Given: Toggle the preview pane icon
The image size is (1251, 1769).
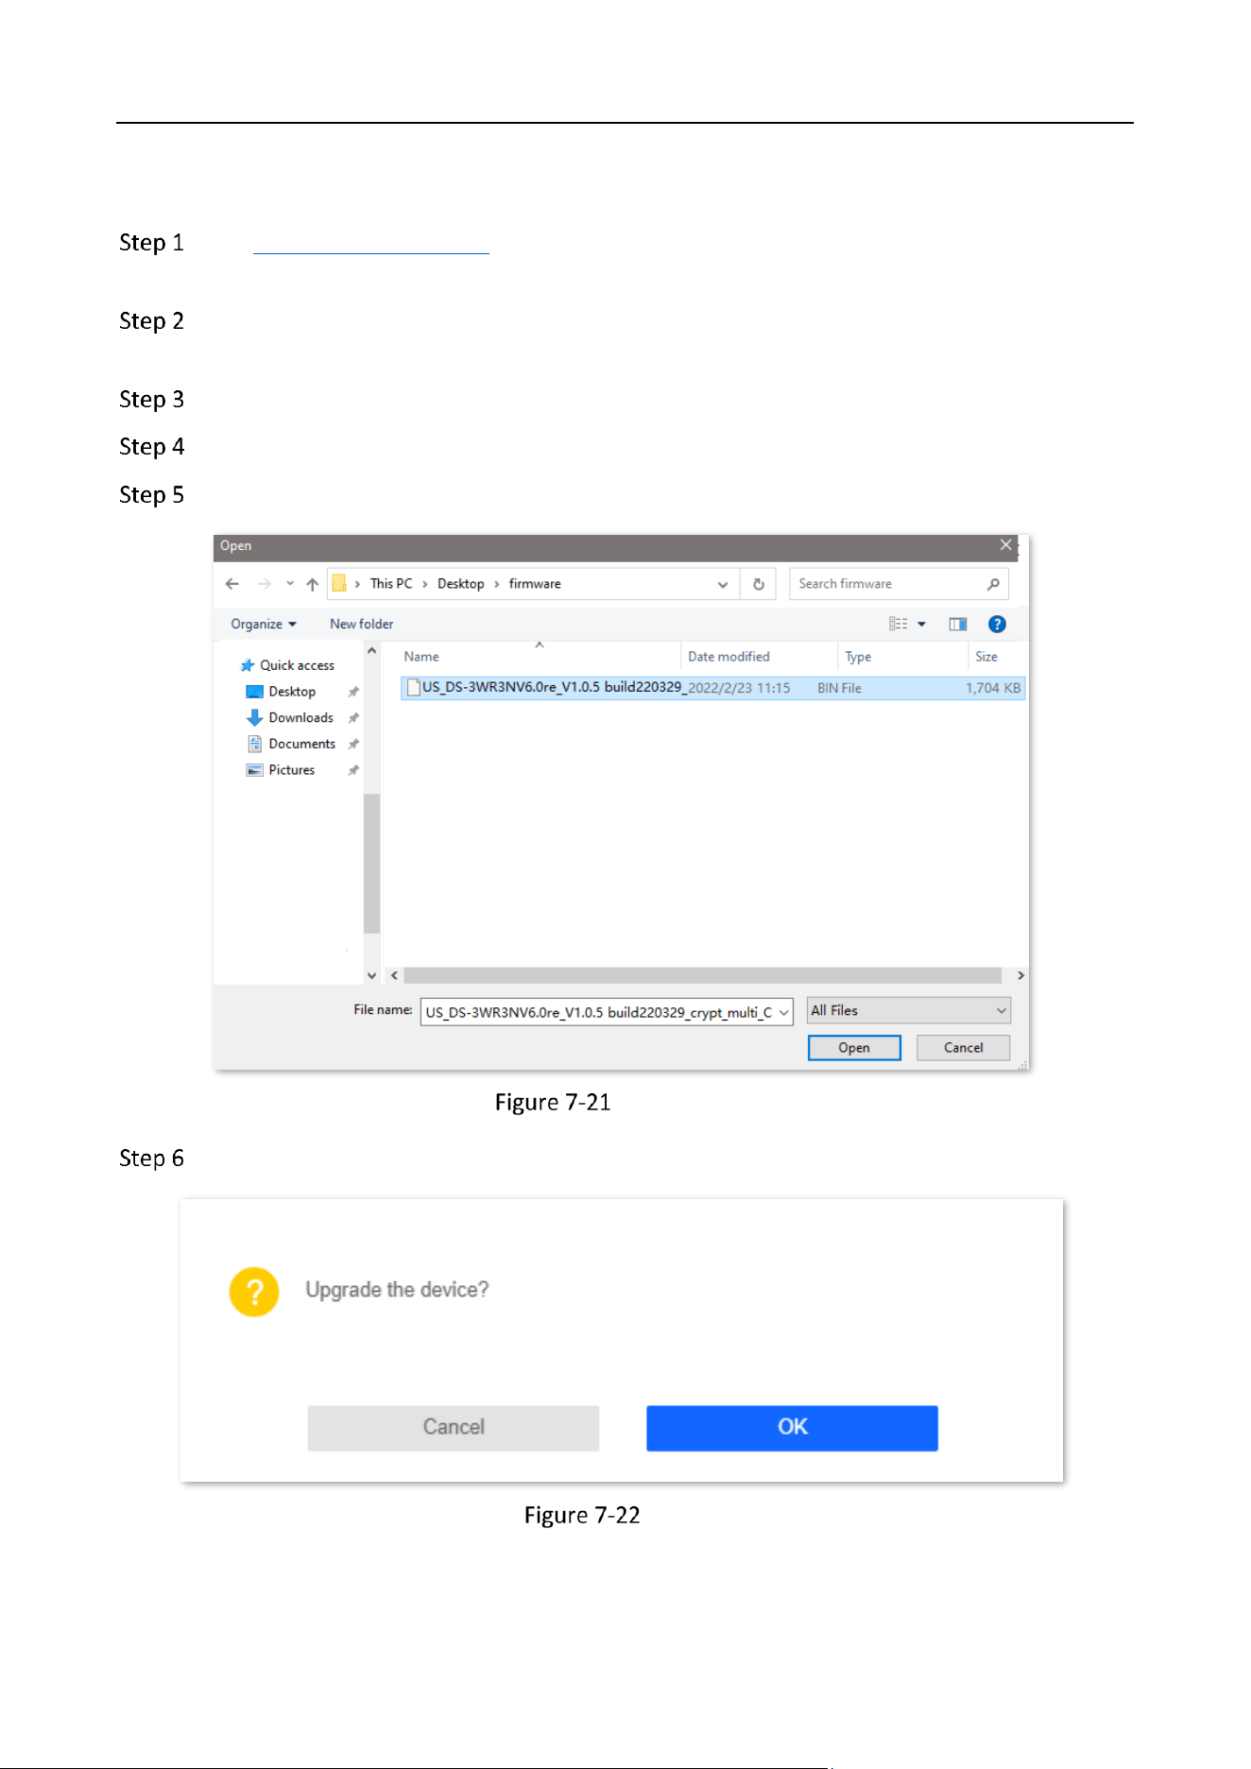Looking at the screenshot, I should (x=958, y=624).
